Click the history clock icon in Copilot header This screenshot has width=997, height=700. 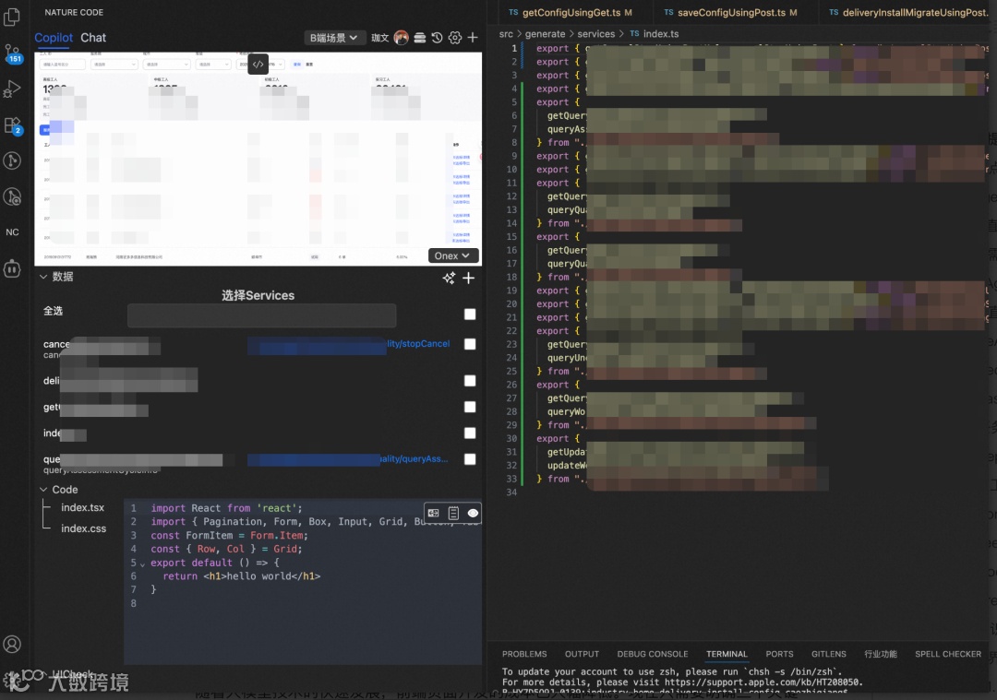437,38
